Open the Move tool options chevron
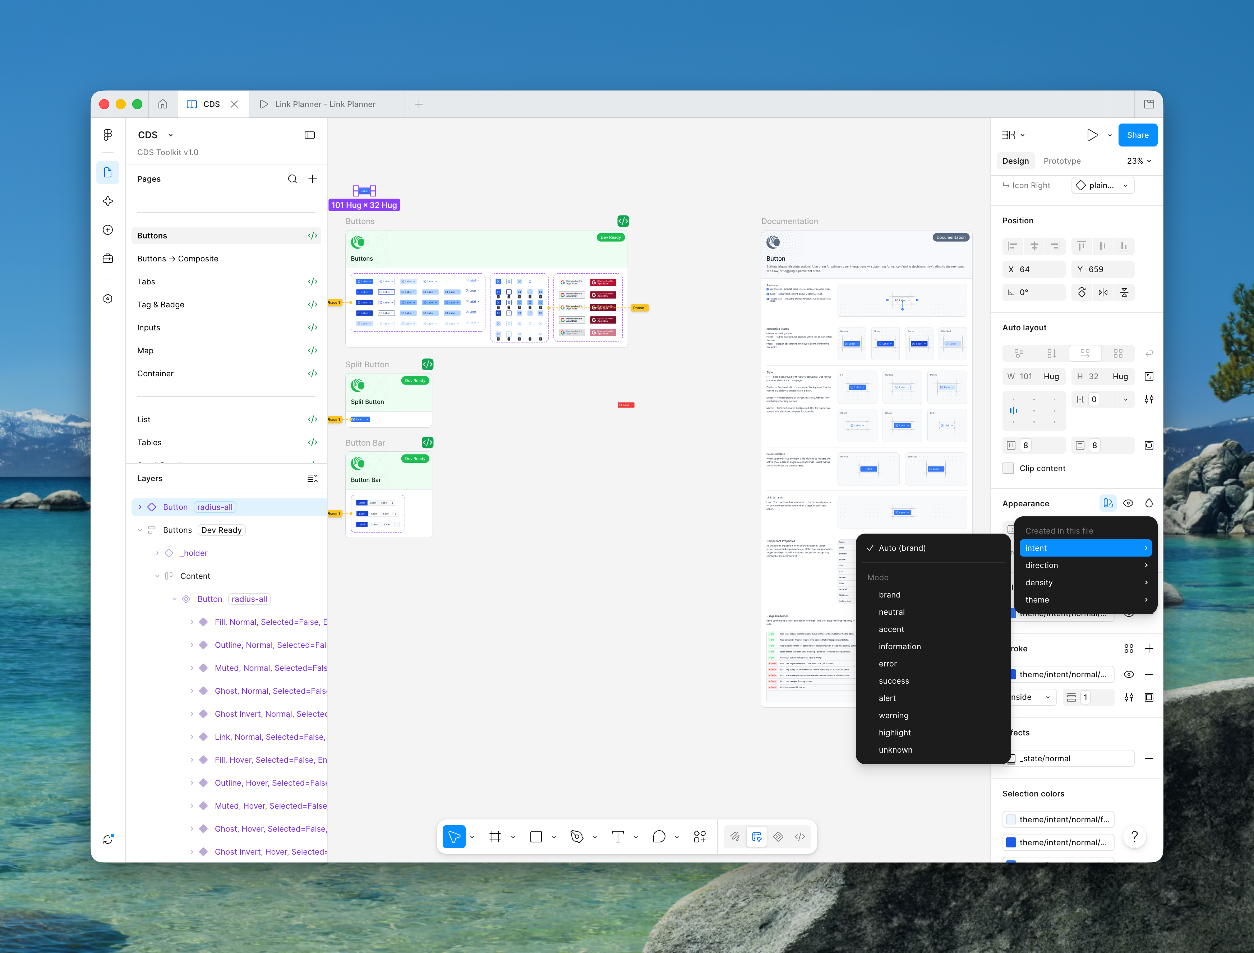1254x953 pixels. (x=472, y=837)
